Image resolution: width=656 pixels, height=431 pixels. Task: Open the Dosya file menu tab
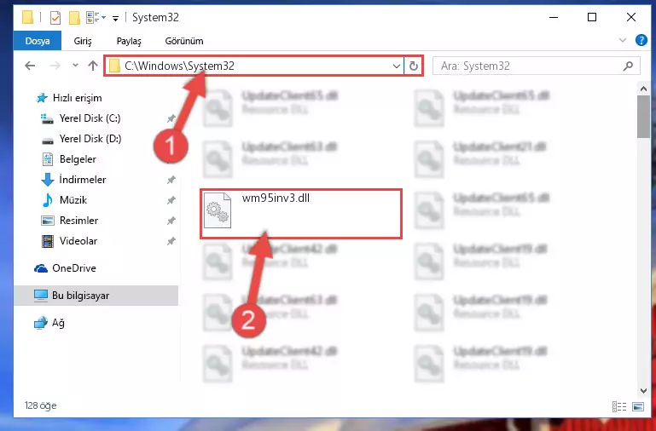point(38,41)
